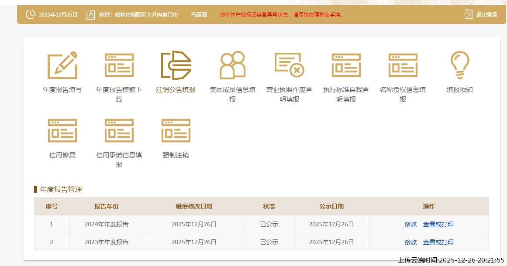This screenshot has width=507, height=266.
Task: Click 修改 for the 2024年年度报告 row
Action: (x=410, y=224)
